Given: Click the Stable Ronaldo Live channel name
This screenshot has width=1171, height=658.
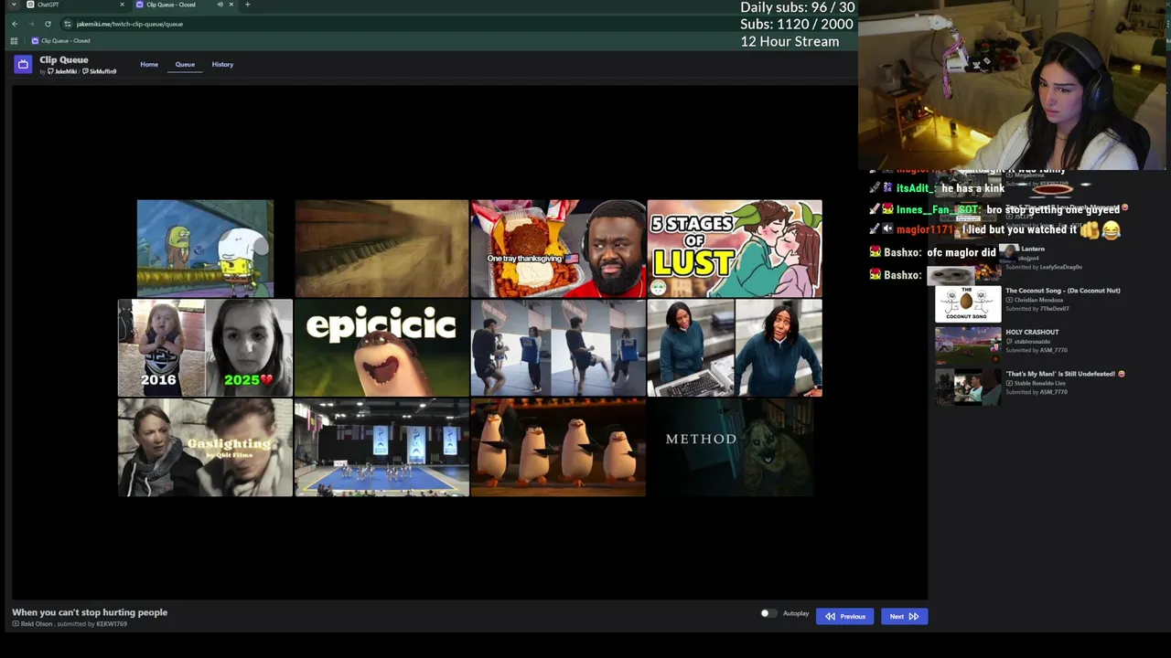Looking at the screenshot, I should click(x=1039, y=383).
